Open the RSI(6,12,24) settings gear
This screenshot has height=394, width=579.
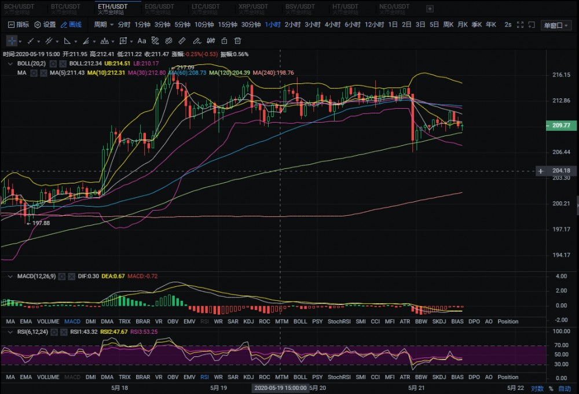click(53, 332)
